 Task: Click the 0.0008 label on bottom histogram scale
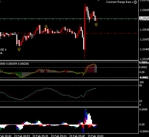point(143,110)
